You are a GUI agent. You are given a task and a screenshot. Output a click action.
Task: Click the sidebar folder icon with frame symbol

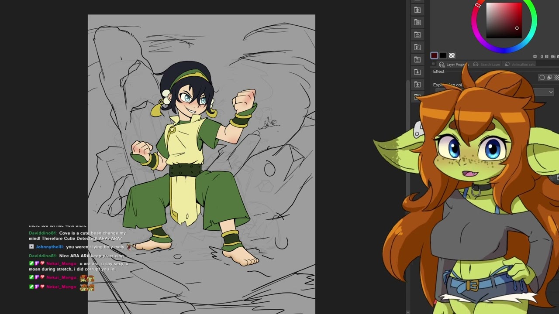(x=418, y=22)
